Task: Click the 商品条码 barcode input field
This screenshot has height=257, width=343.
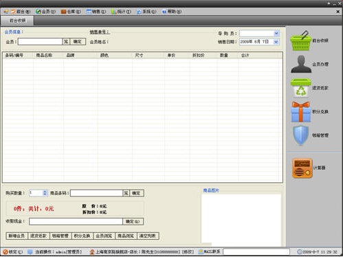Action: pos(96,193)
